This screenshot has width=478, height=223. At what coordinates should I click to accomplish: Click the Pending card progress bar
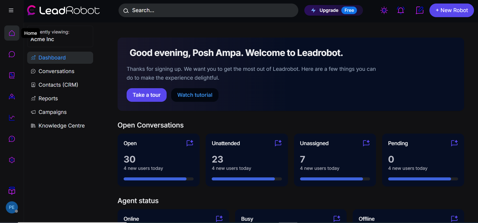click(x=423, y=179)
